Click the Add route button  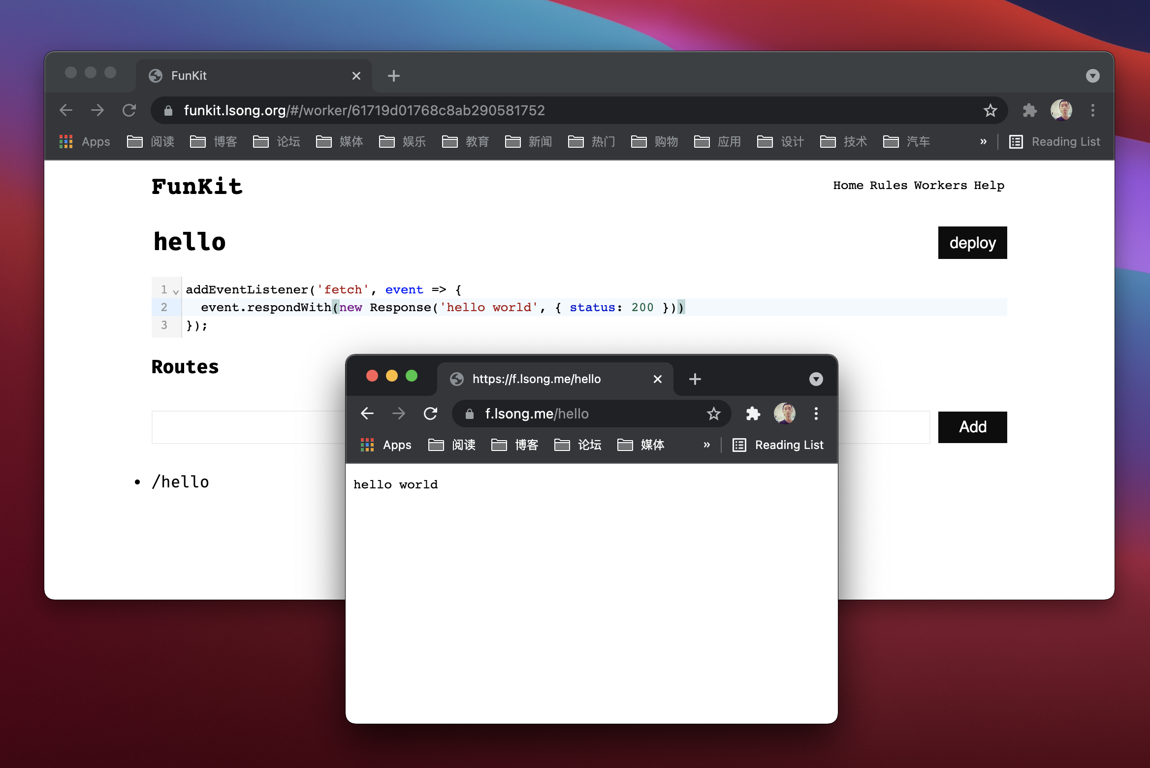[x=972, y=427]
